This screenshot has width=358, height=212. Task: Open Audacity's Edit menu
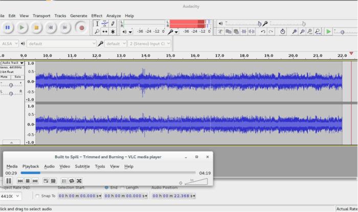(12, 16)
